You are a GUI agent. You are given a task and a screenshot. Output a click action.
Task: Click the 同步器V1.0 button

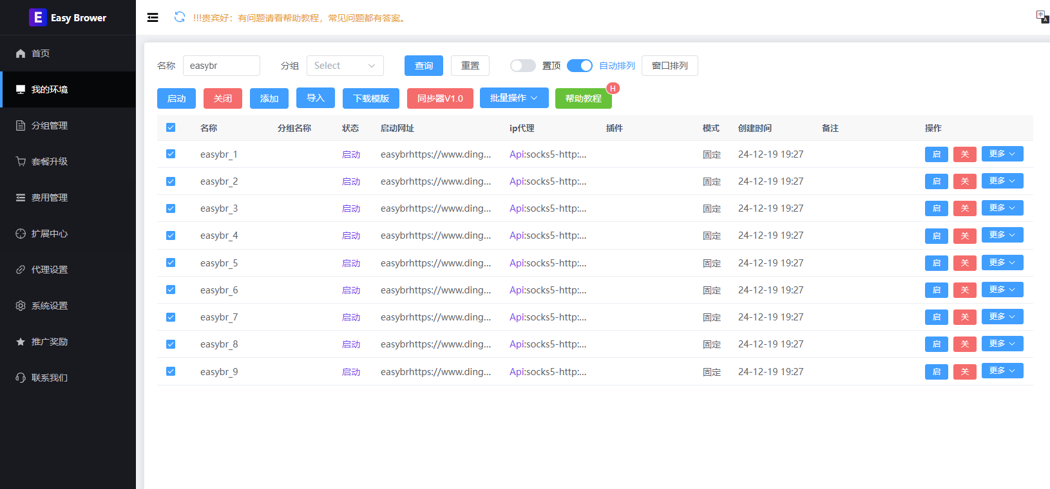440,98
